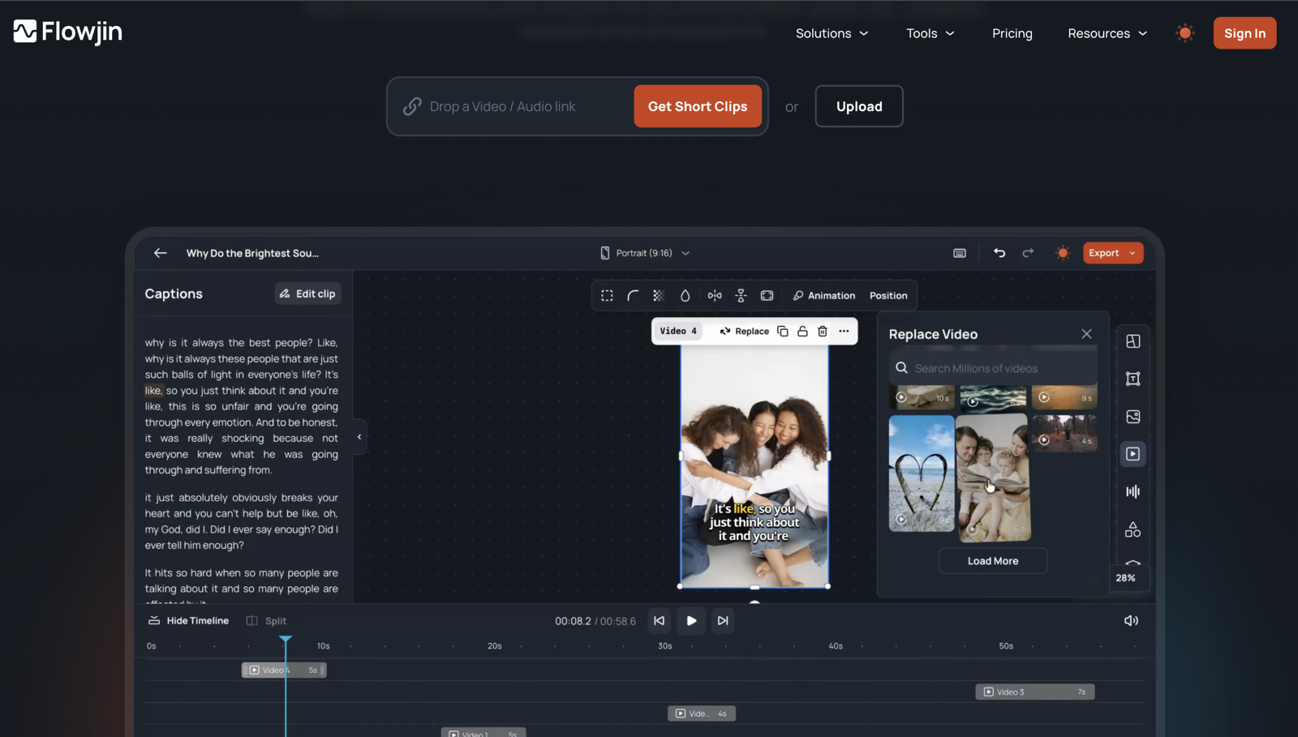
Task: Toggle the site theme sun icon
Action: click(1185, 33)
